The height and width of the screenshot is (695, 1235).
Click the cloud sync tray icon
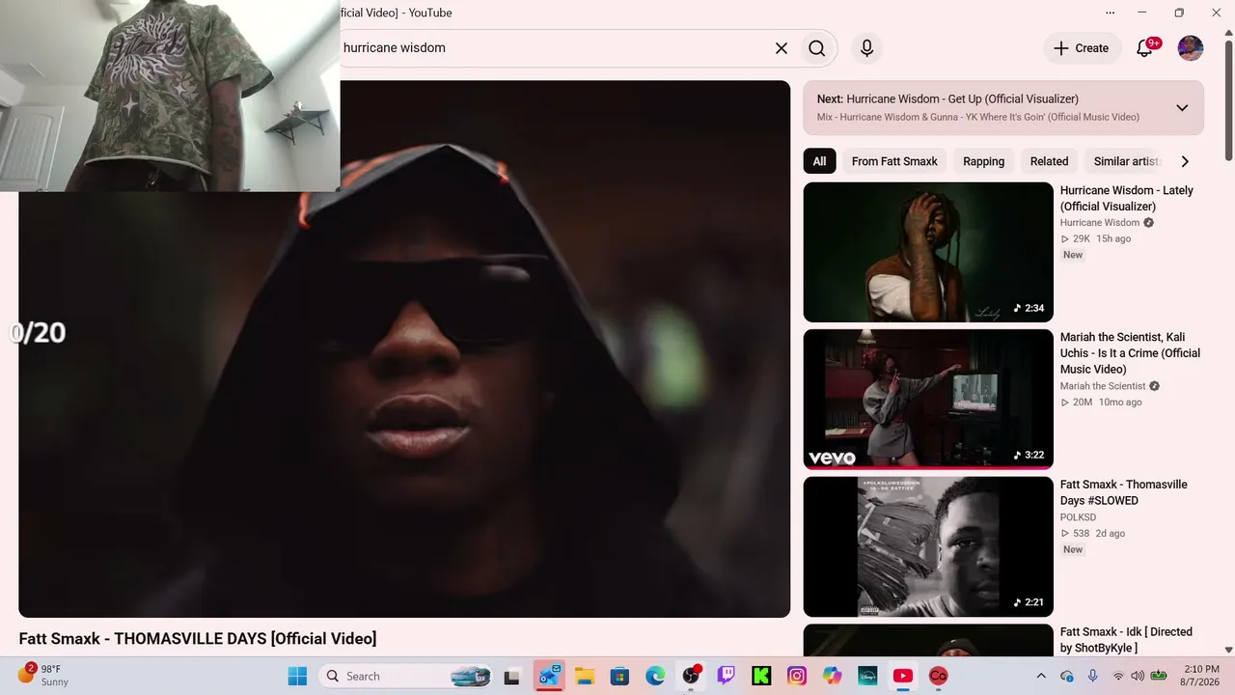pyautogui.click(x=1067, y=676)
